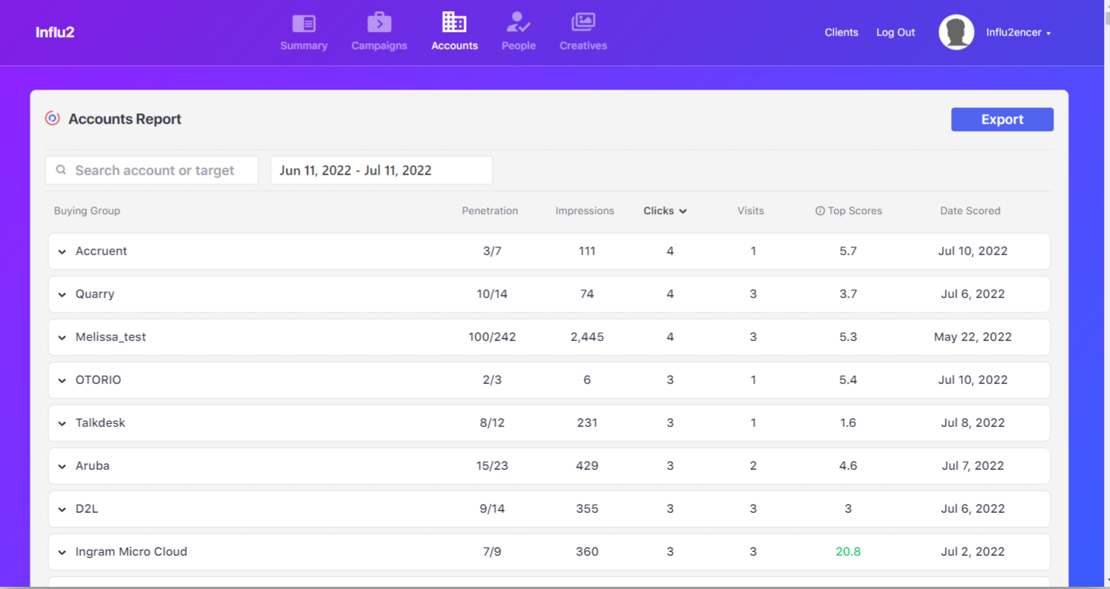Expand the Talkdesk row chevron
The width and height of the screenshot is (1110, 589).
click(x=62, y=424)
